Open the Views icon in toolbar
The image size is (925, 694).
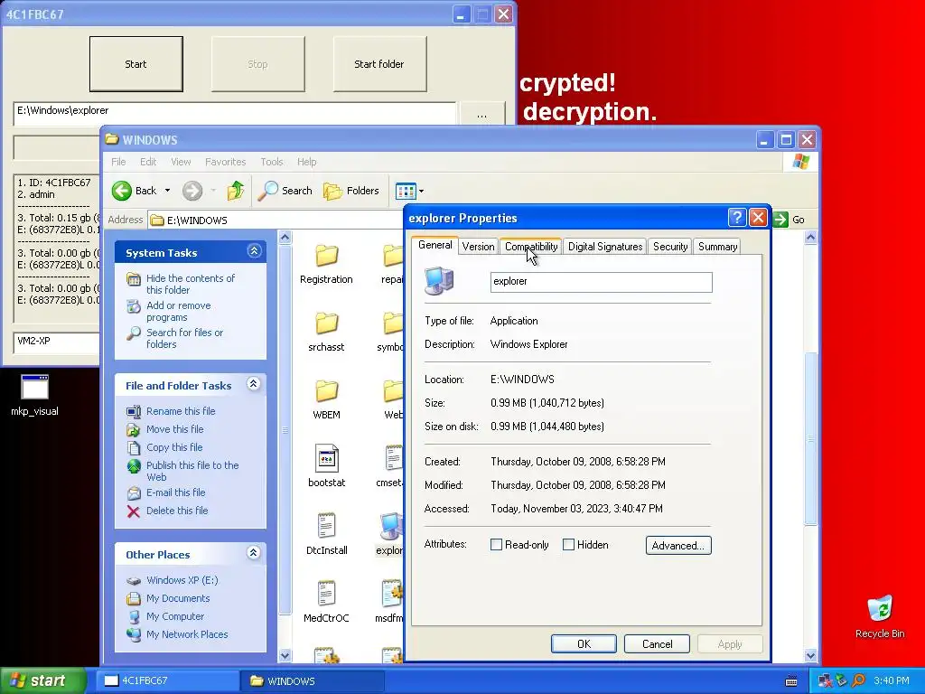pyautogui.click(x=406, y=191)
